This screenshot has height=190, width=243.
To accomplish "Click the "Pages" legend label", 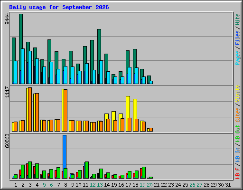I will pyautogui.click(x=237, y=58).
